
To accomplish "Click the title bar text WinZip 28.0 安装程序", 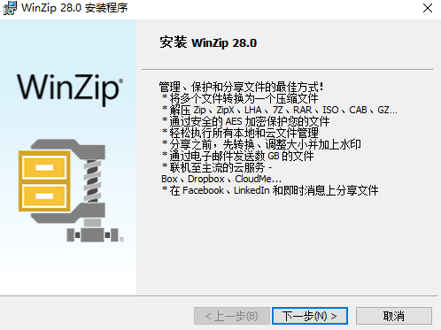I will click(74, 8).
